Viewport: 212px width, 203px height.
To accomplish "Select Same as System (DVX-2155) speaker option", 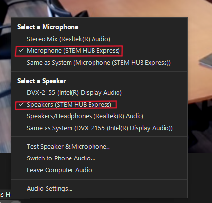I will click(x=99, y=128).
